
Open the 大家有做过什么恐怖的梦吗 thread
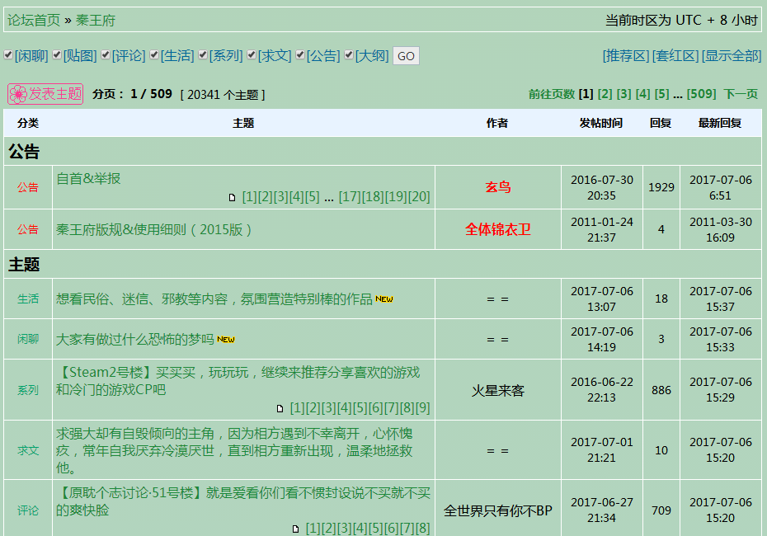[135, 340]
